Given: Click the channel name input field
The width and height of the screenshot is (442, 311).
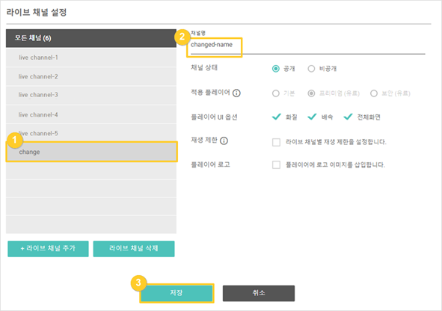Looking at the screenshot, I should click(308, 45).
